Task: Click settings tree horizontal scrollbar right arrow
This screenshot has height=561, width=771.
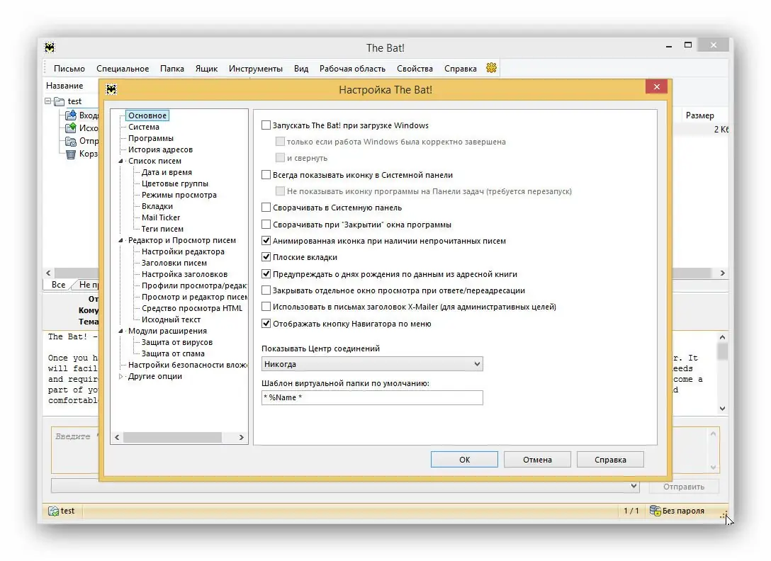Action: click(242, 437)
